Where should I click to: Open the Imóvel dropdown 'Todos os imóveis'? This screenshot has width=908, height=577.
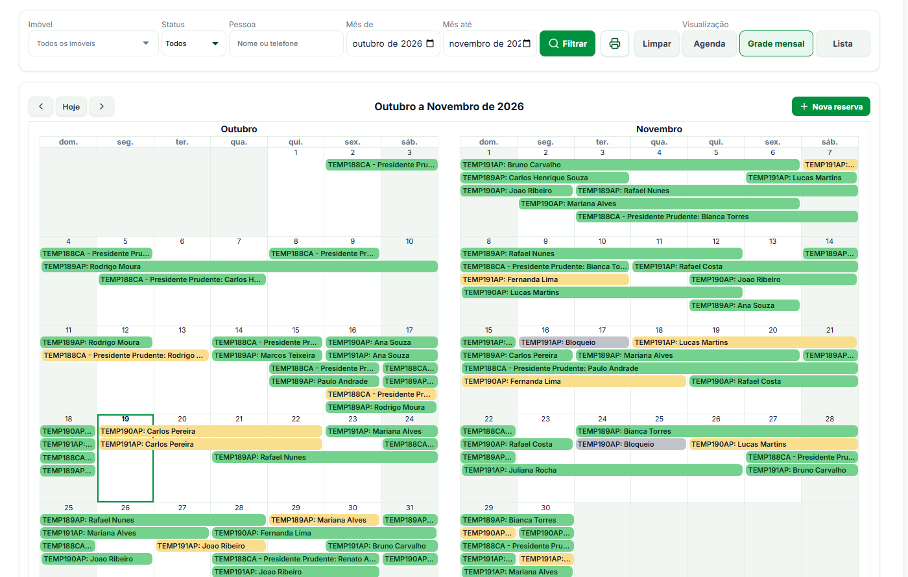(93, 43)
